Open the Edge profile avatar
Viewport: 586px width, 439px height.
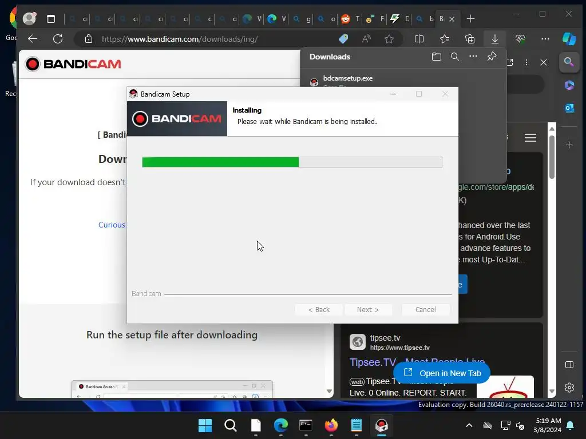click(29, 19)
